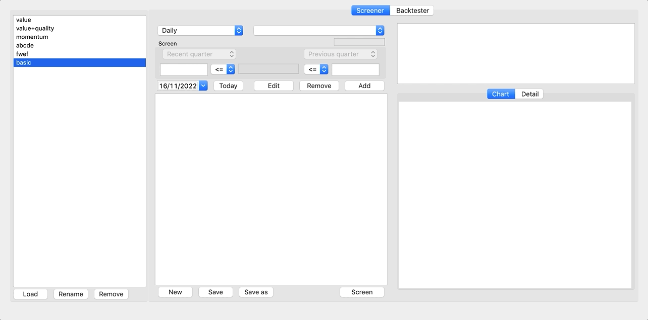The width and height of the screenshot is (648, 320).
Task: Click the right upper-bound input field
Action: tap(355, 69)
